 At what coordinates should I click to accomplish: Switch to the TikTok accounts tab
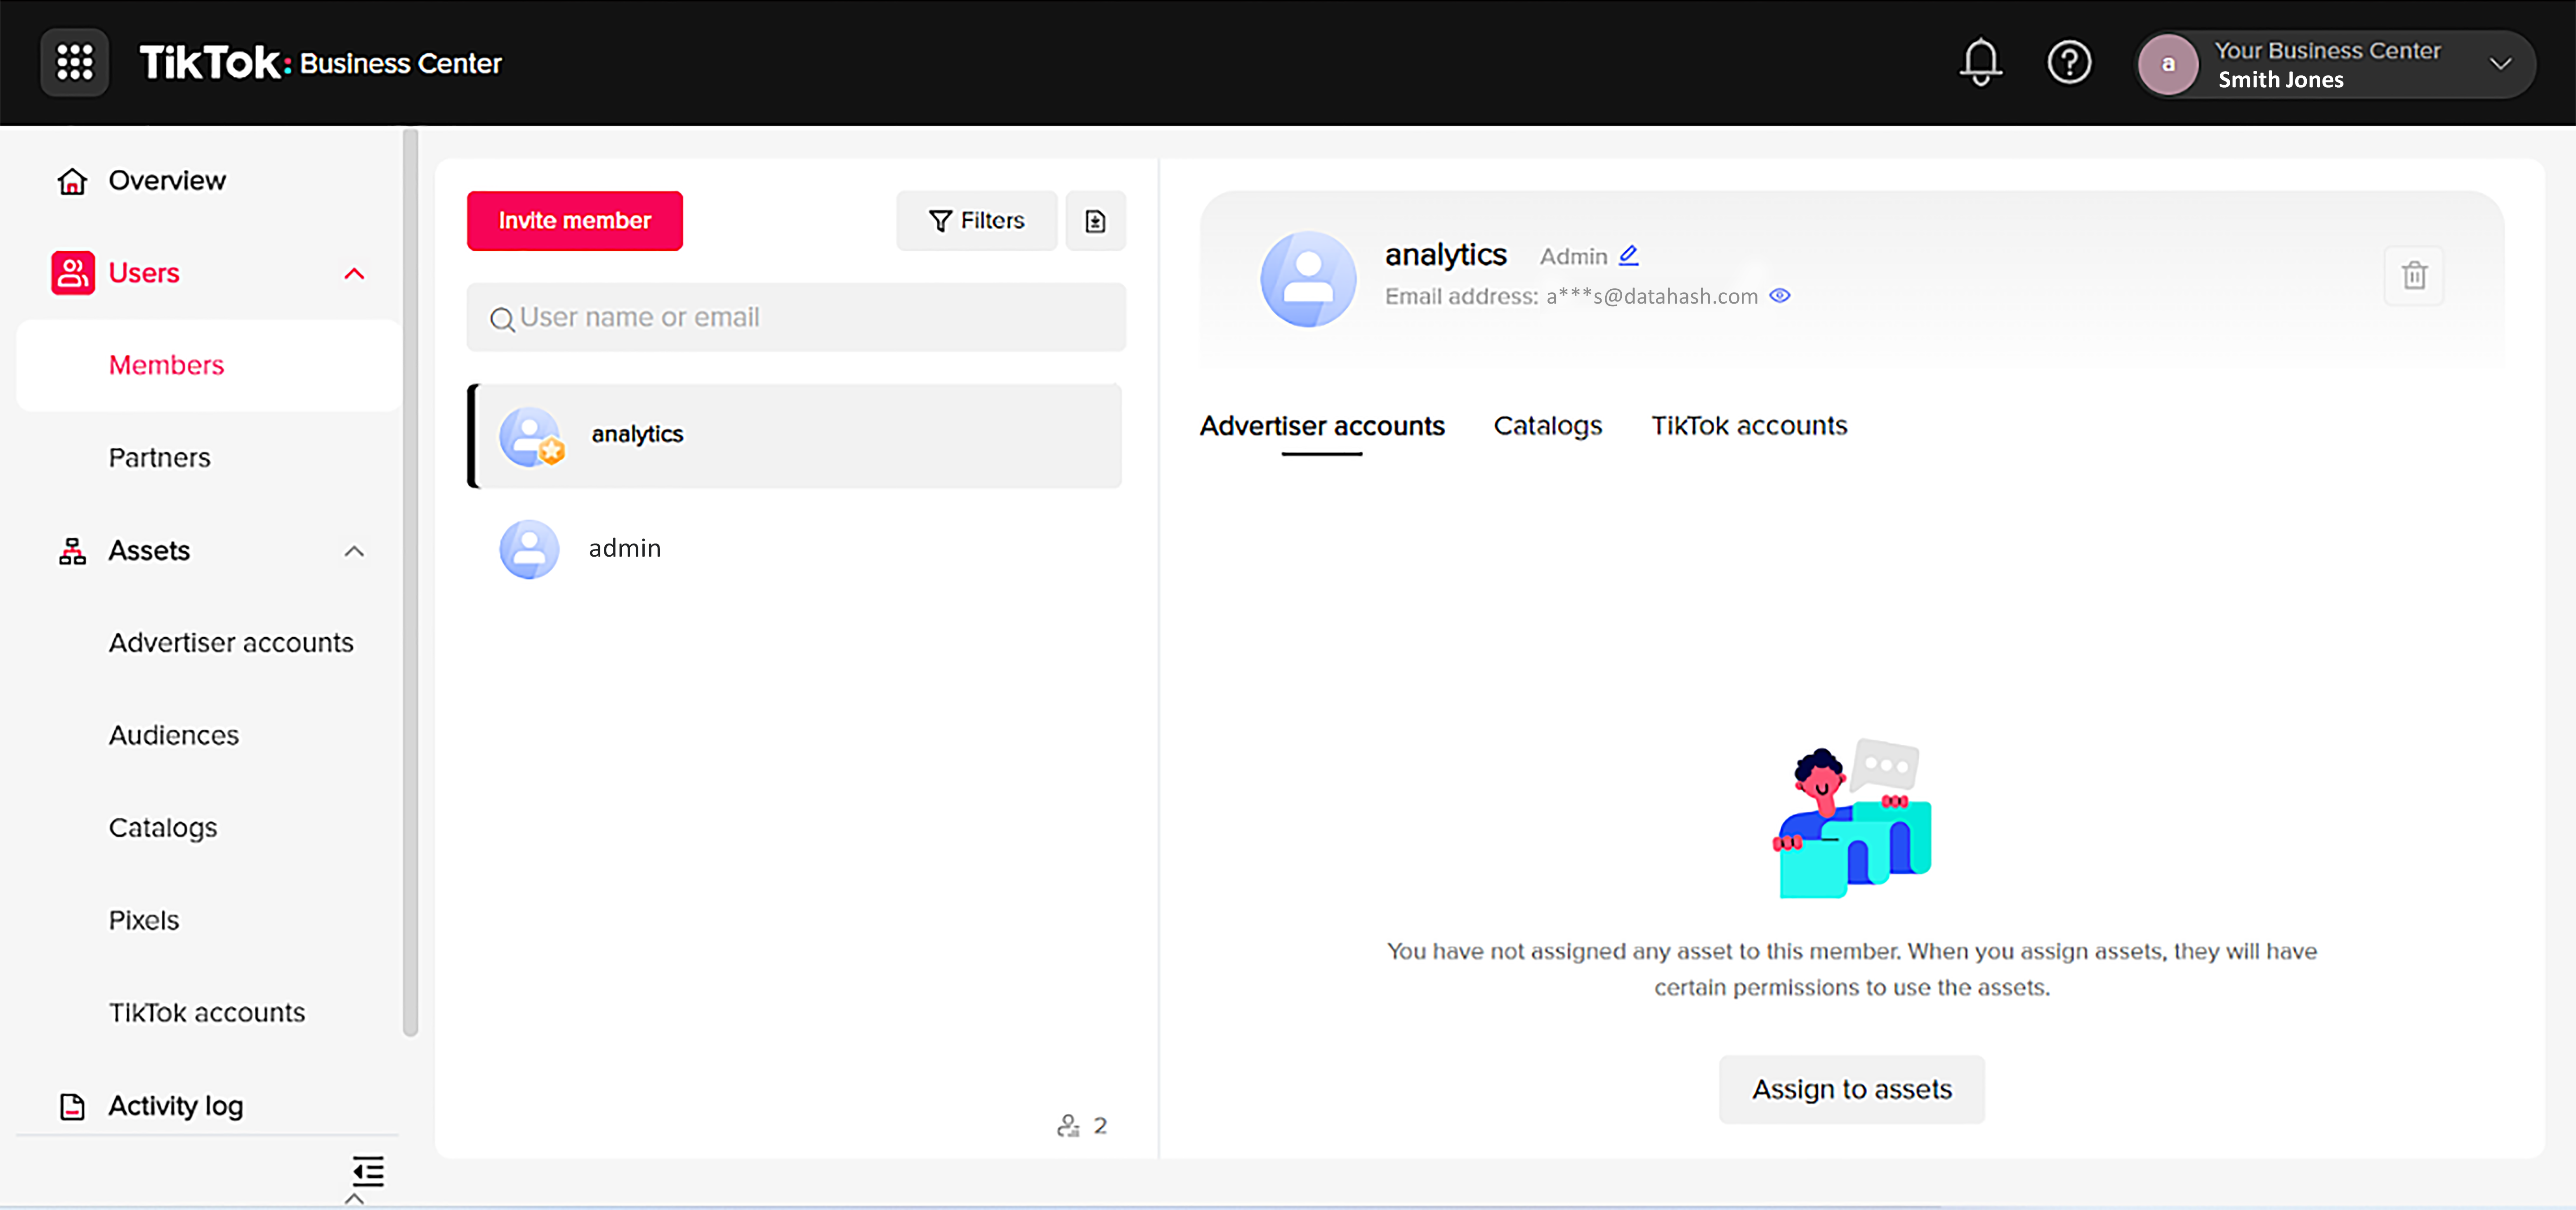[x=1749, y=426]
